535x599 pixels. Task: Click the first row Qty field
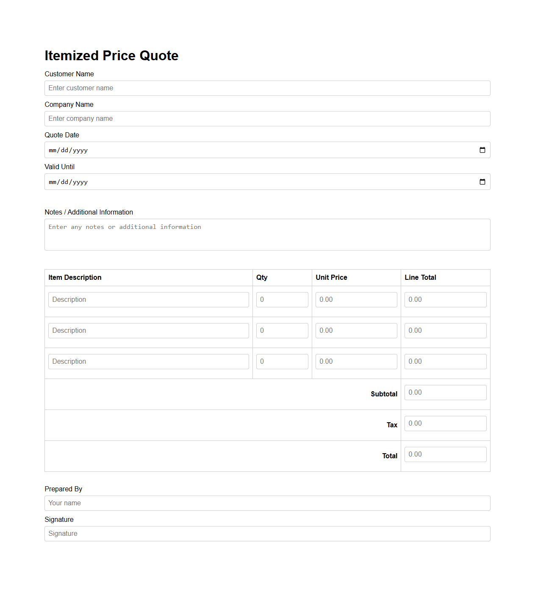point(282,299)
